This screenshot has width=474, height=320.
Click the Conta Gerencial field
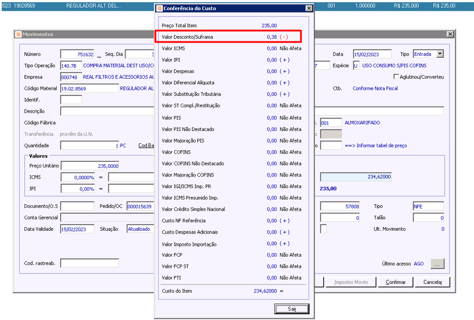click(x=107, y=217)
